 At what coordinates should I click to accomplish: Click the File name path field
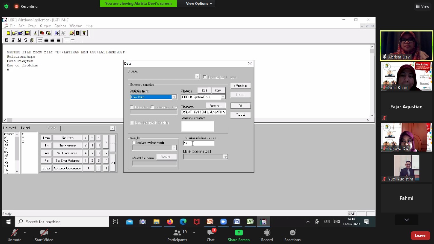pos(204,112)
